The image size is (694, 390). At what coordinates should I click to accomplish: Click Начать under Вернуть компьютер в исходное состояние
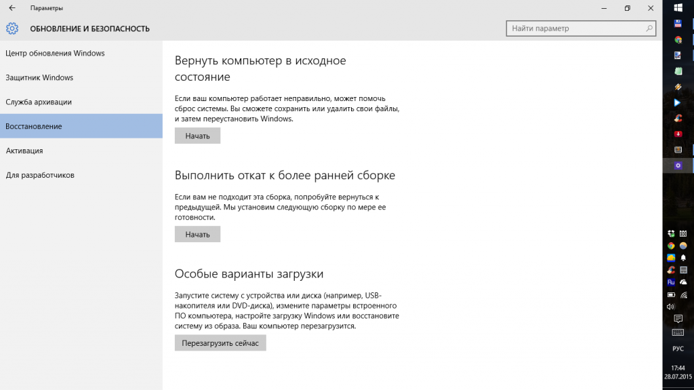tap(197, 136)
